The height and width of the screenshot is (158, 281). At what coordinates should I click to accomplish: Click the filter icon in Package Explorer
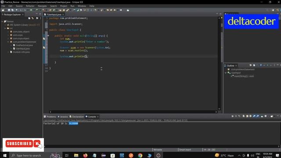(37, 18)
